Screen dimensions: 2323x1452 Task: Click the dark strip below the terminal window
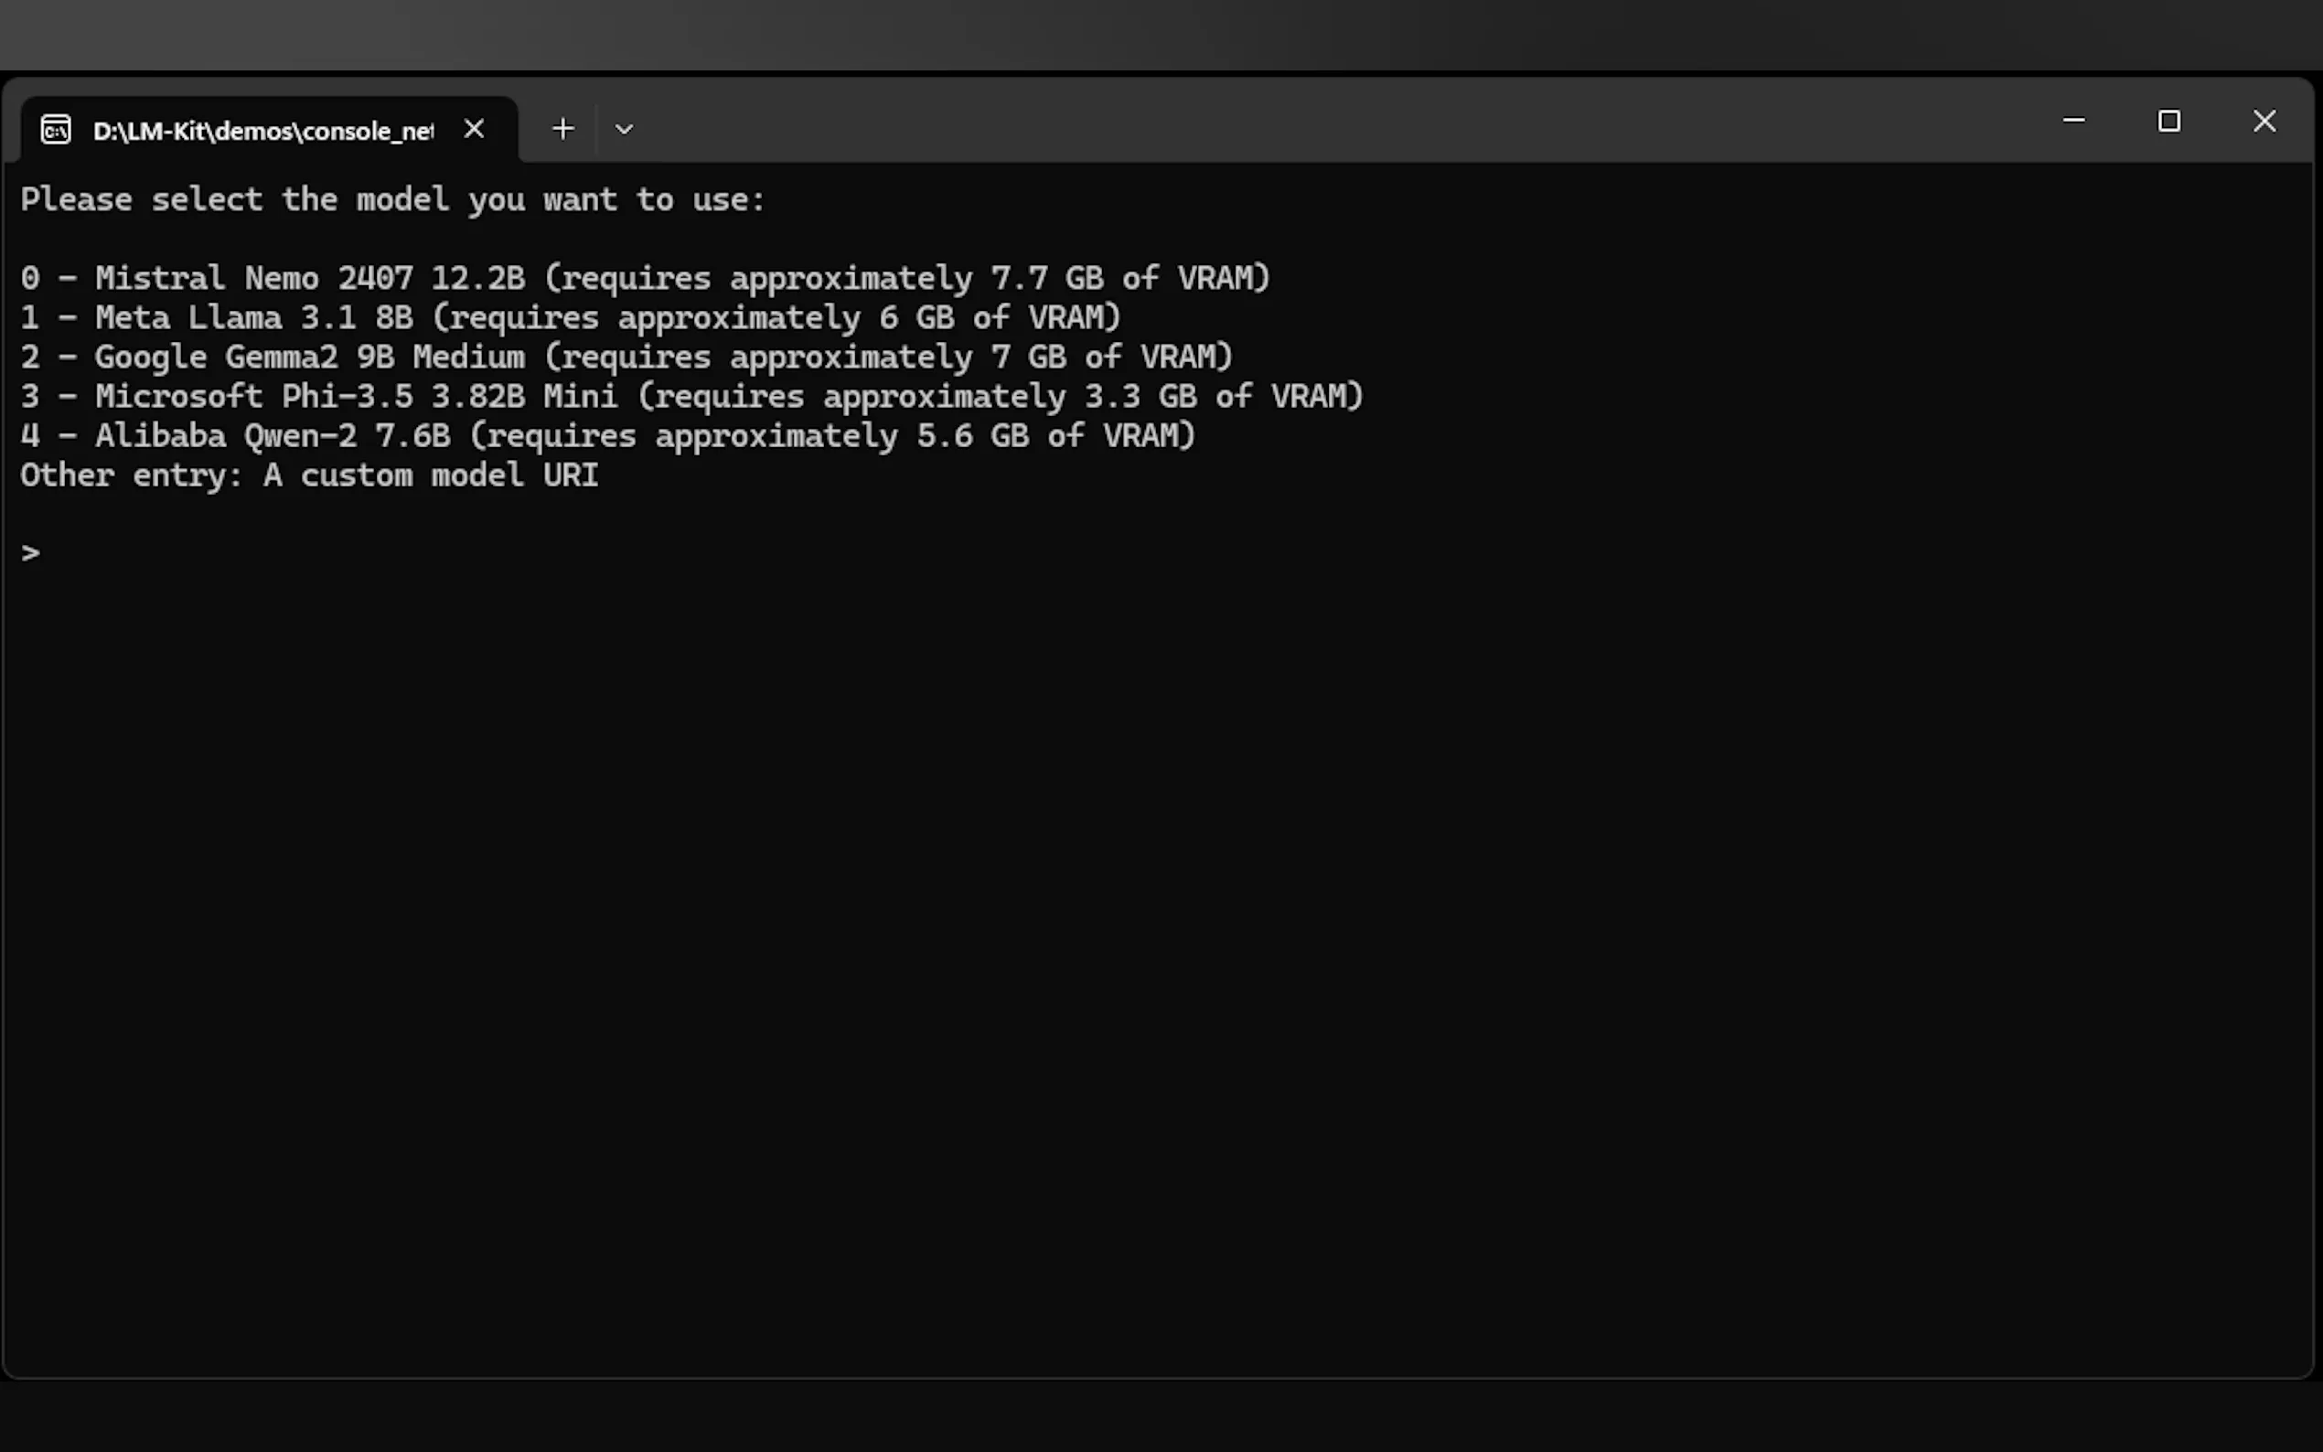1152,1416
